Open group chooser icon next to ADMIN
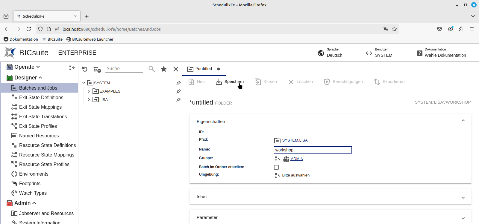479x224 pixels. tap(278, 159)
